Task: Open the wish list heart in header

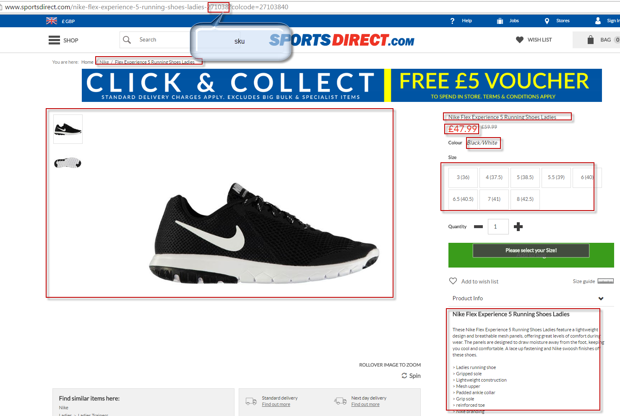Action: 520,40
